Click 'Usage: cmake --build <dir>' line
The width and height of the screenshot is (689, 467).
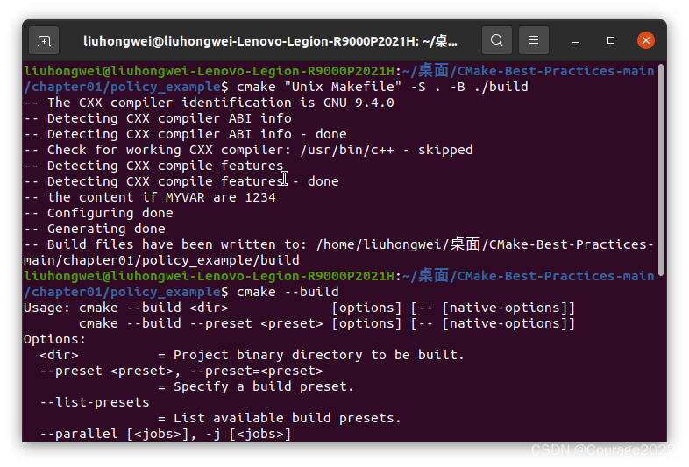click(x=299, y=308)
